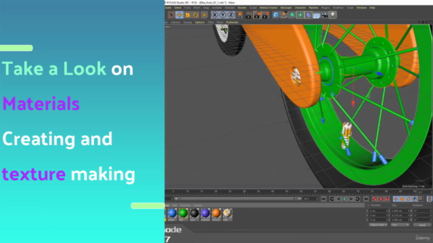Step forward one frame
Screen dimensions: 433x243
[x=351, y=199]
